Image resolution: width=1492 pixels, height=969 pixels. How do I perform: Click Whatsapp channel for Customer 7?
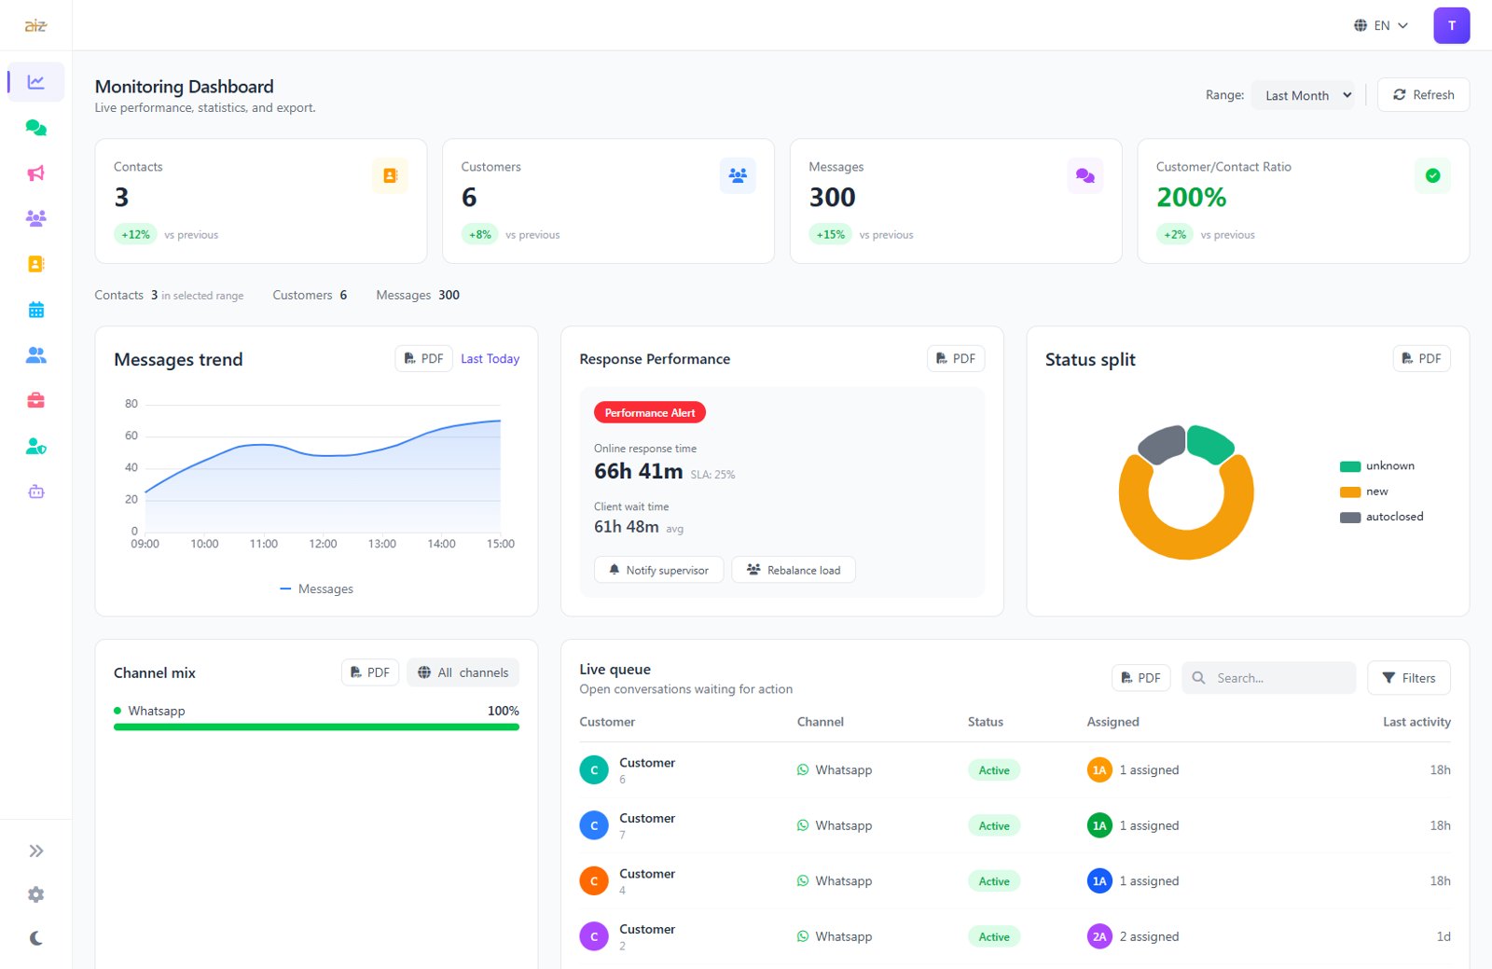pyautogui.click(x=835, y=825)
